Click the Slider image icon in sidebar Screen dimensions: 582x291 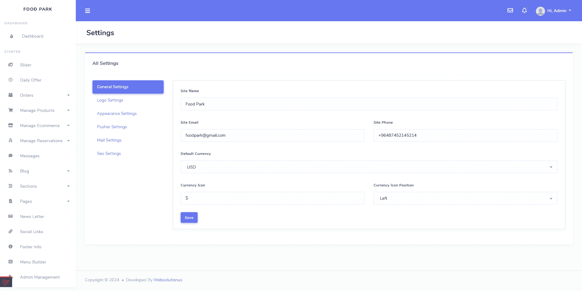pyautogui.click(x=11, y=65)
